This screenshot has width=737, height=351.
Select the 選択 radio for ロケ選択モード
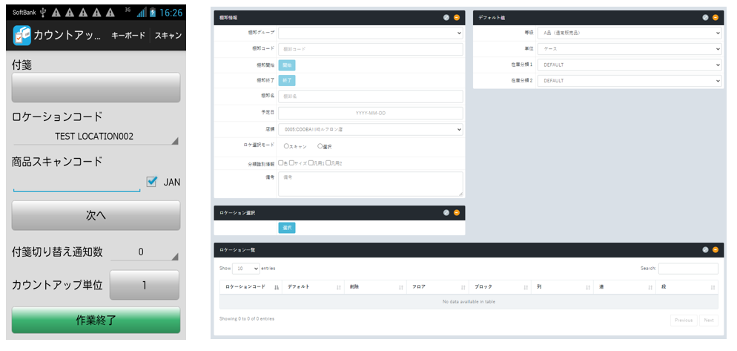320,146
